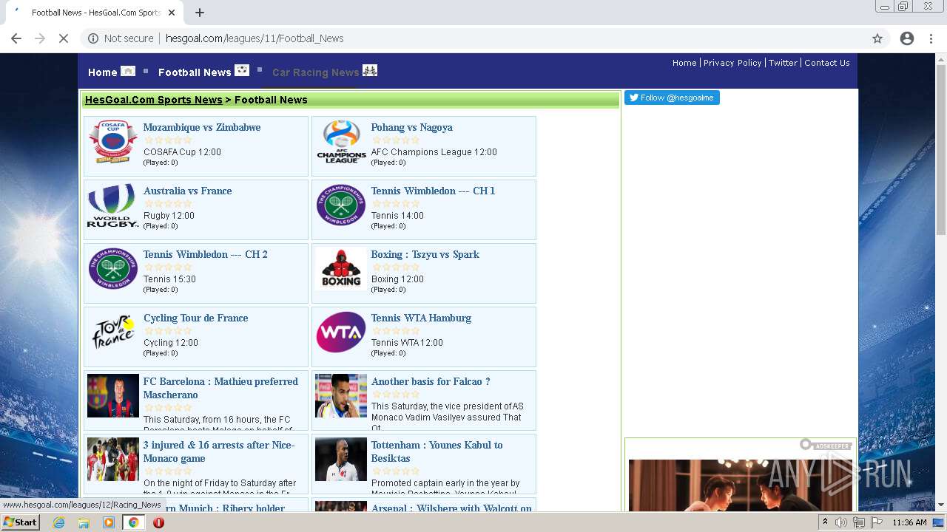
Task: Click the World Rugby logo
Action: [112, 205]
